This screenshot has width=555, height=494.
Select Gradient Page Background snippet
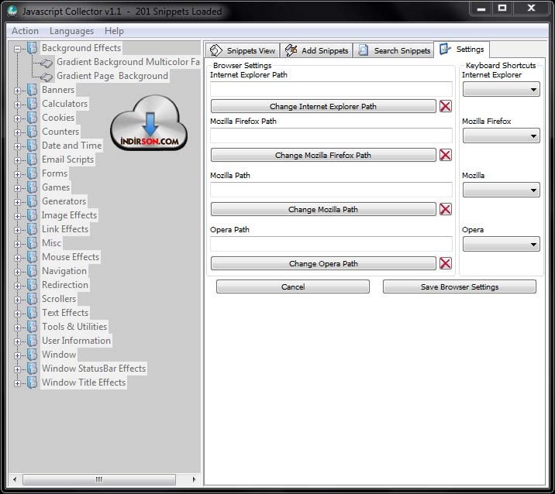pos(112,76)
